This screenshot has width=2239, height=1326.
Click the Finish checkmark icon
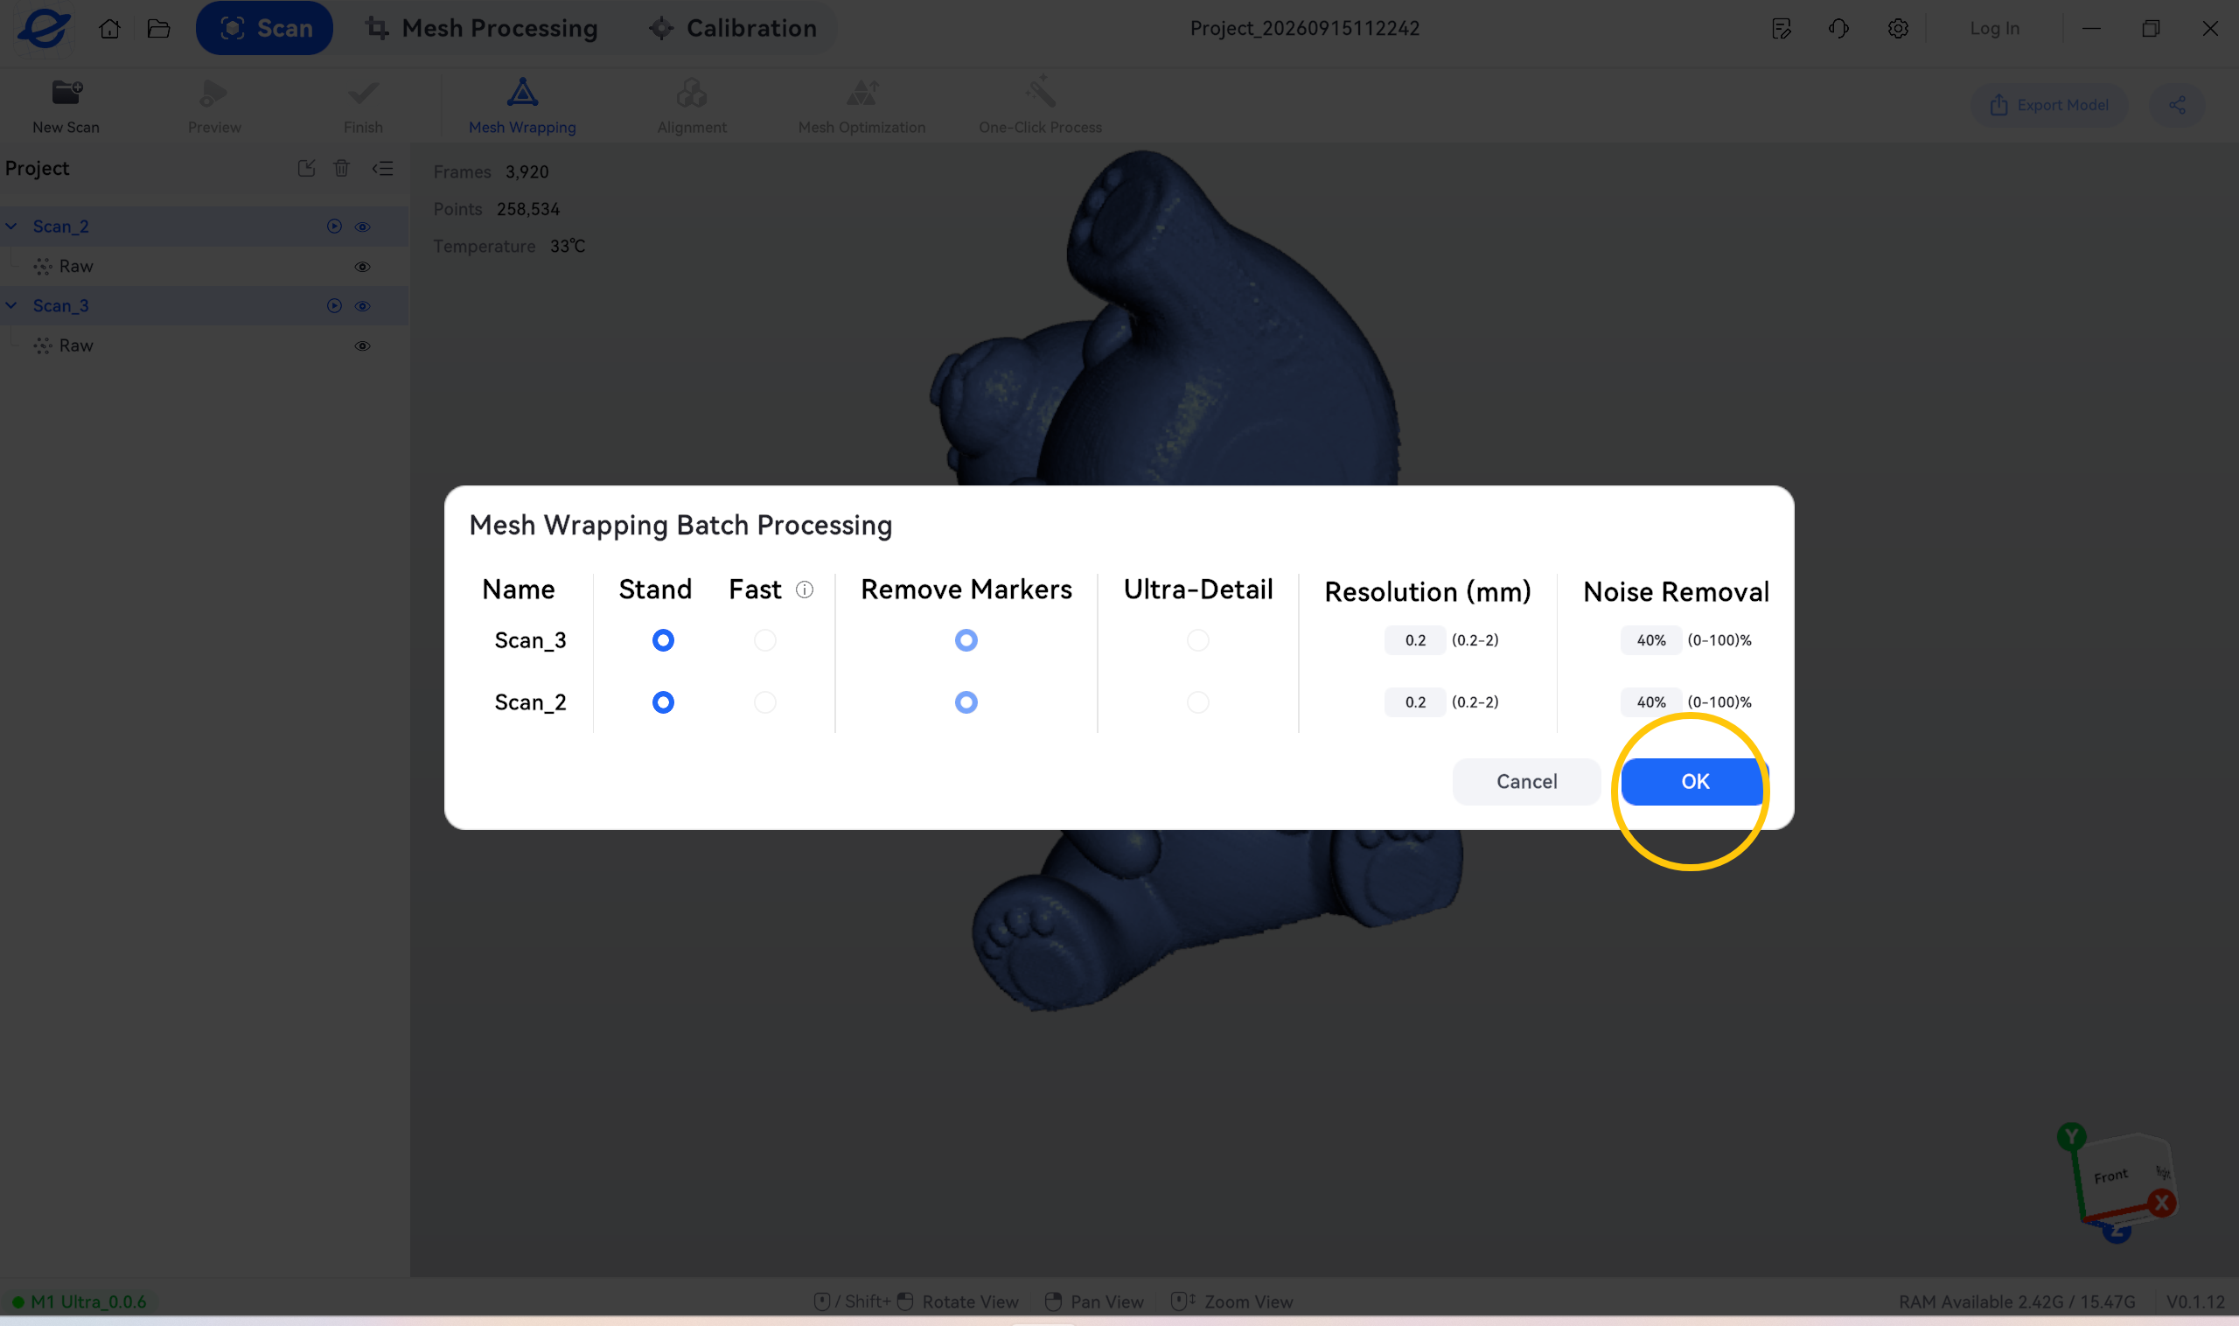tap(363, 92)
